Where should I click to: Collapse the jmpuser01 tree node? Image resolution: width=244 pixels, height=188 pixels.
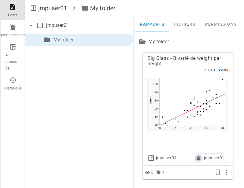coord(31,25)
